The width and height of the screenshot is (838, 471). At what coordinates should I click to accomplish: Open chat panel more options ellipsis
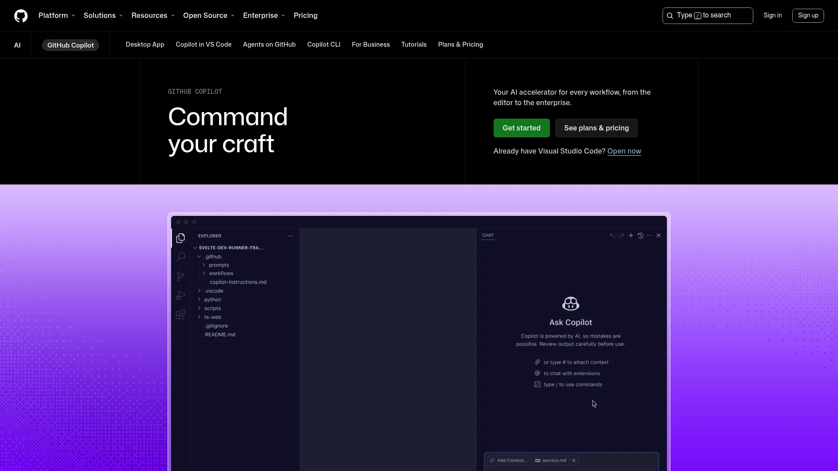[649, 235]
